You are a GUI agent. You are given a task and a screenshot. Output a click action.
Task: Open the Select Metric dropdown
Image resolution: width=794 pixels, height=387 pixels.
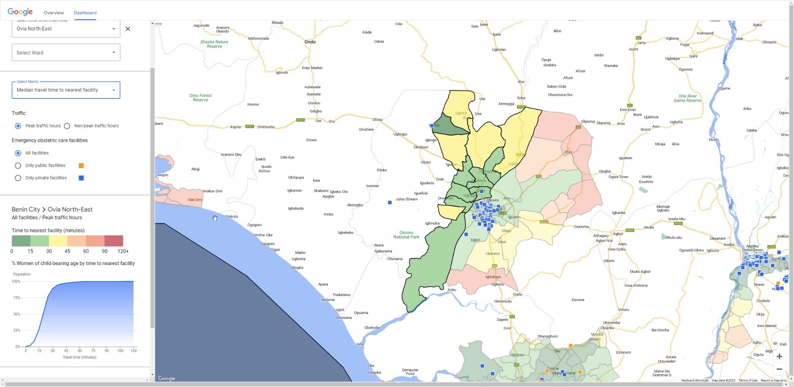click(x=66, y=90)
